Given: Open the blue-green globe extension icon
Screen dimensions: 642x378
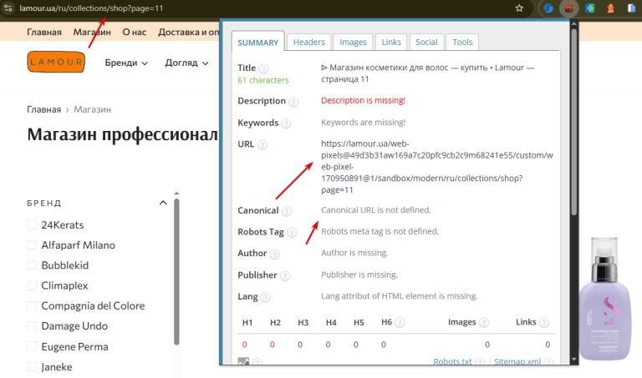Looking at the screenshot, I should point(589,8).
